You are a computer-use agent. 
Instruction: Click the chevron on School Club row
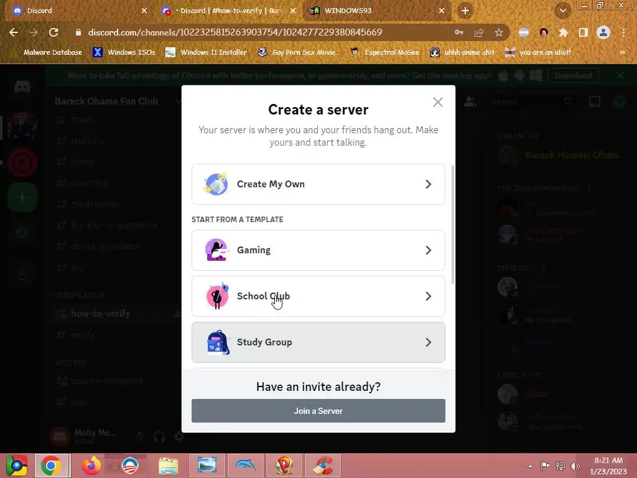pyautogui.click(x=428, y=296)
